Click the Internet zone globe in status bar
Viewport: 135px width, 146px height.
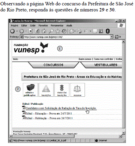coord(96,141)
